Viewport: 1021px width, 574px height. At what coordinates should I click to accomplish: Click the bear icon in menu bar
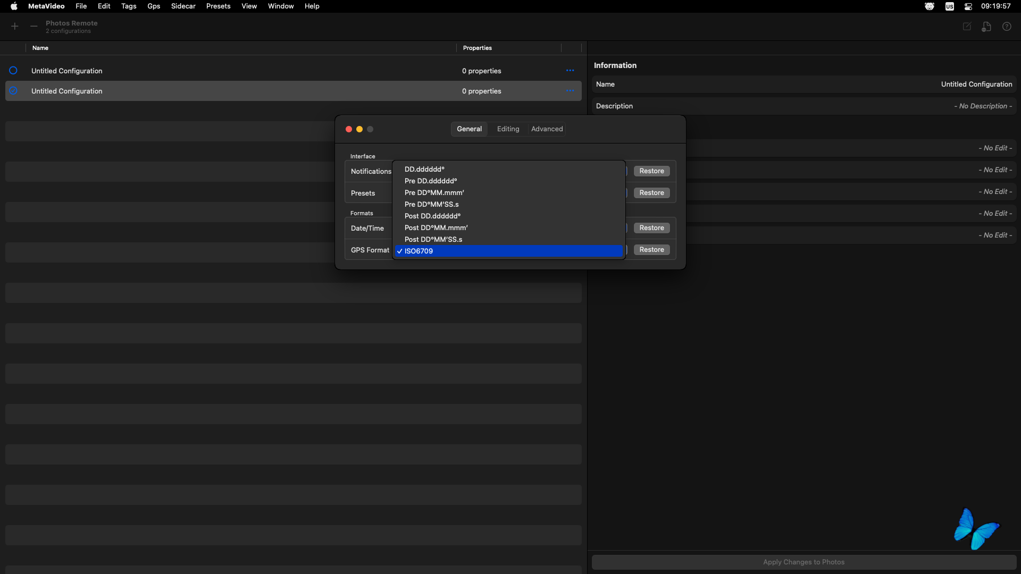[929, 6]
